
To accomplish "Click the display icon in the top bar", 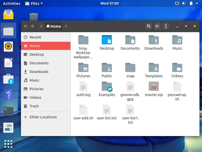I will [177, 3].
